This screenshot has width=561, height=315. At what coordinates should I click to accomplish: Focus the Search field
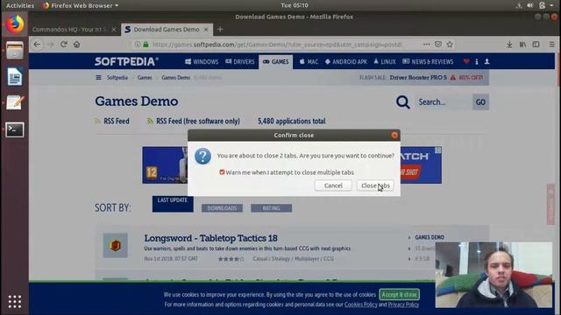tap(444, 102)
